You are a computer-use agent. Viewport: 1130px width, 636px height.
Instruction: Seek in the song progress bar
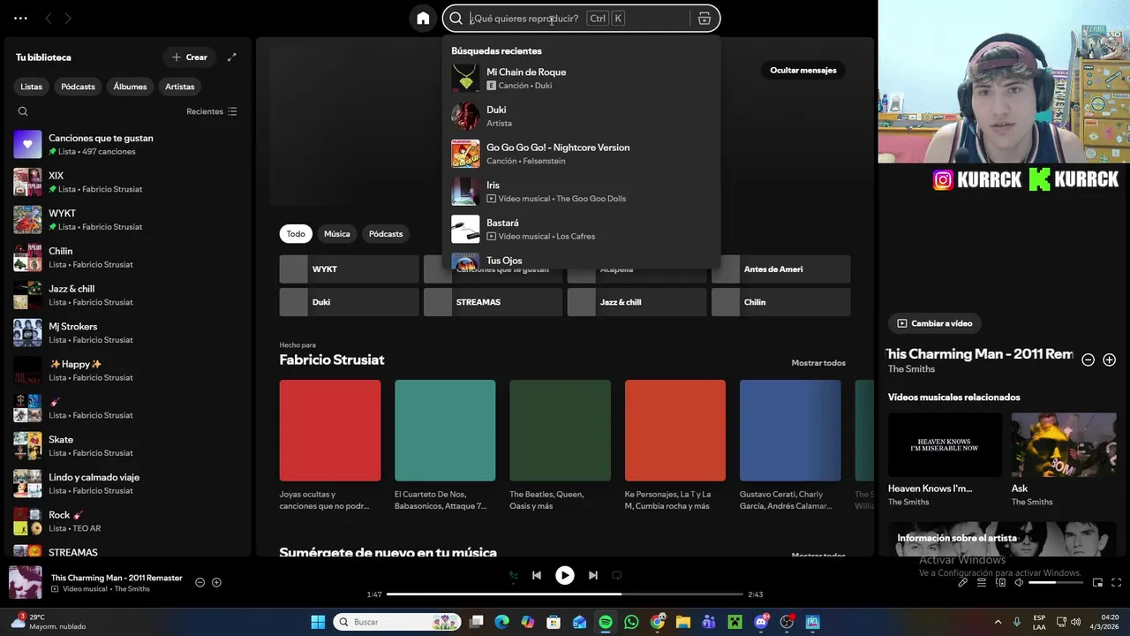(x=565, y=594)
